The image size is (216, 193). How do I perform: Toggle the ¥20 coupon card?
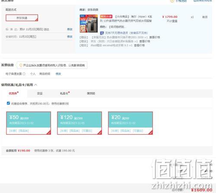tap(130, 123)
